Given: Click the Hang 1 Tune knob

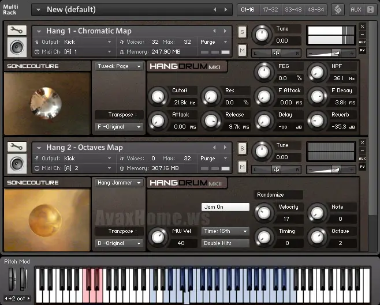Looking at the screenshot, I should tap(262, 35).
